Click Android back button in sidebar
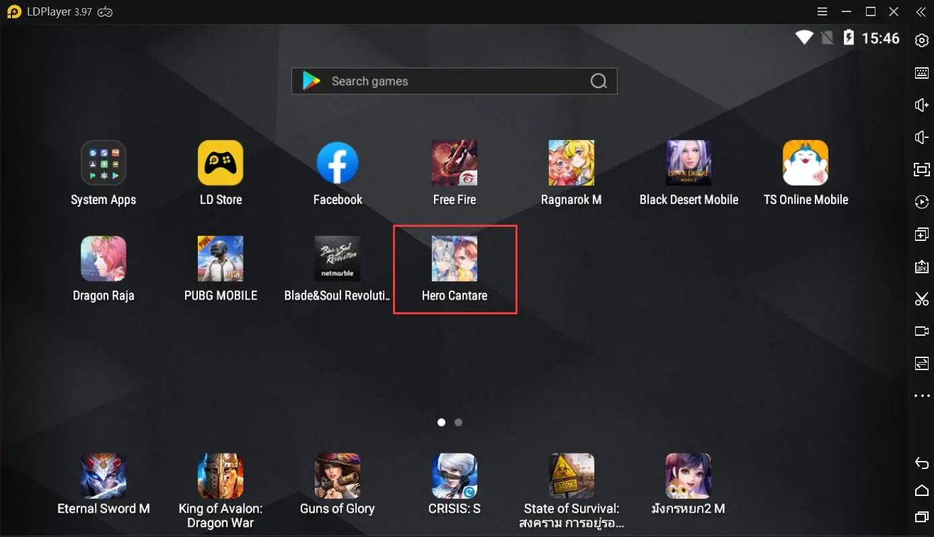Screen dimensions: 934x537 tap(922, 463)
